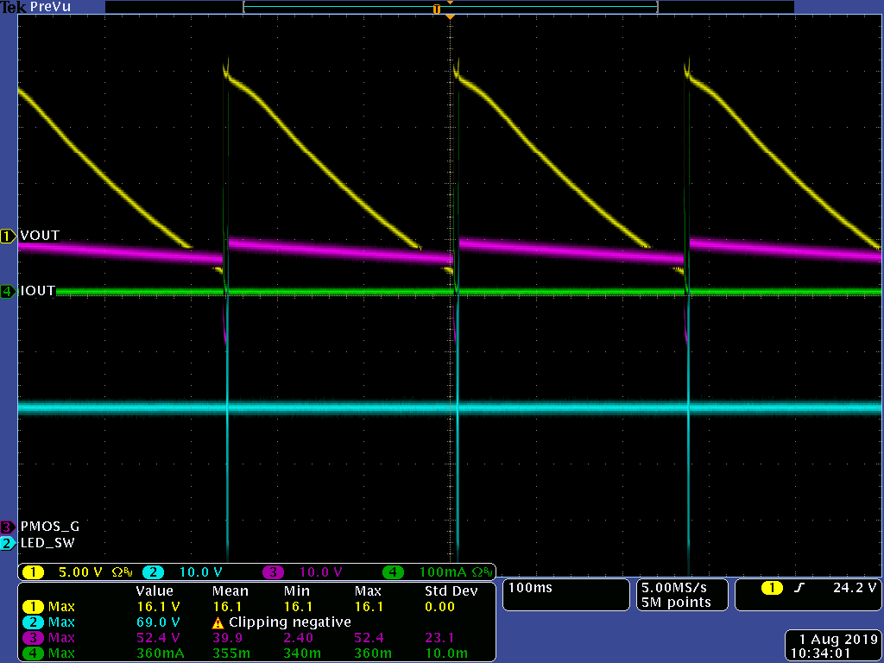Click the 5.00 V channel 1 scale

[x=80, y=572]
